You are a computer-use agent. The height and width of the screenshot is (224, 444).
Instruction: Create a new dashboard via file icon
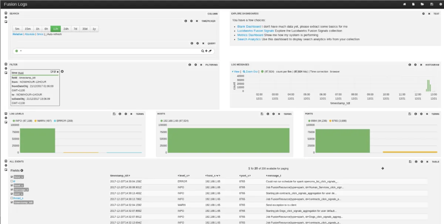coord(414,4)
